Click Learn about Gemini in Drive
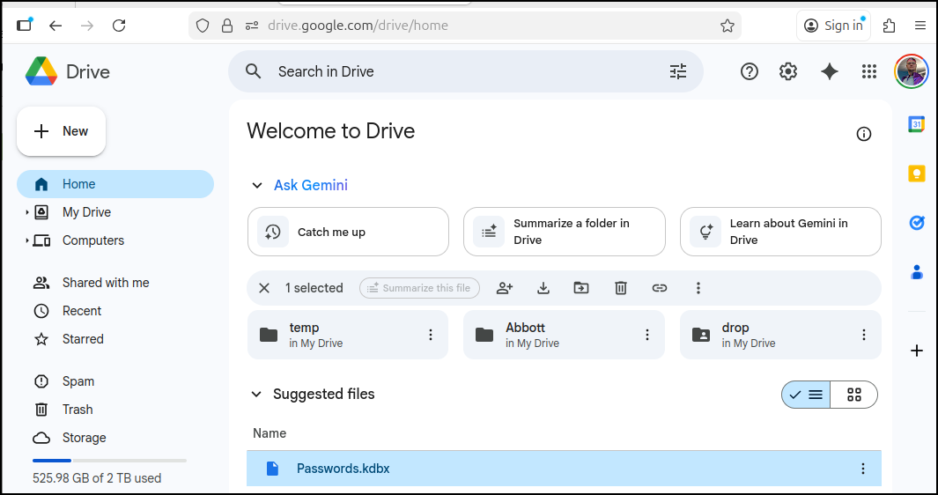 point(780,233)
